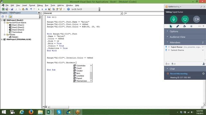The image size is (206, 115).
Task: Toggle Santosh Sharma's microphone icon
Action: point(166,50)
